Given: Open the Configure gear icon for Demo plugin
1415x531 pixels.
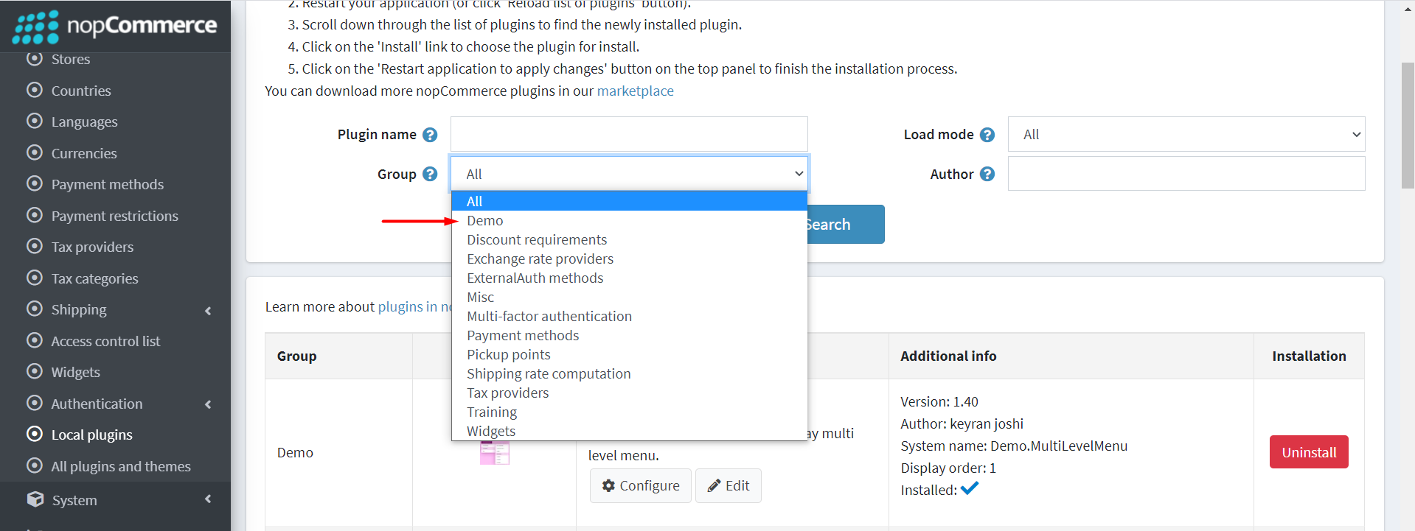Looking at the screenshot, I should (x=608, y=485).
